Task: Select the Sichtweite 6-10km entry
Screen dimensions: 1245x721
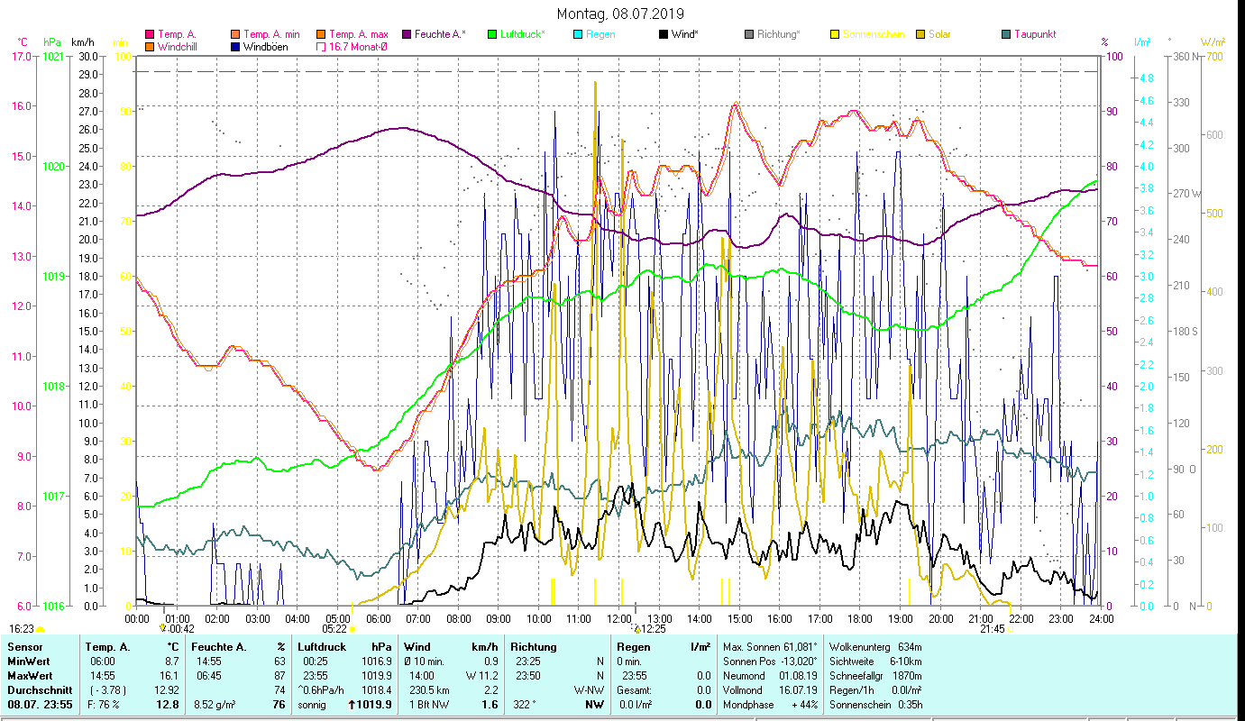Action: click(875, 662)
